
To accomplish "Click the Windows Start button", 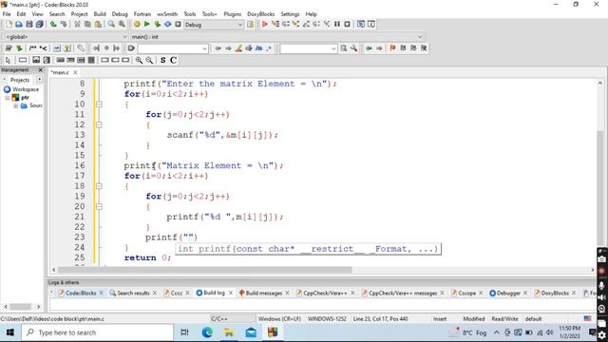I will pos(10,332).
